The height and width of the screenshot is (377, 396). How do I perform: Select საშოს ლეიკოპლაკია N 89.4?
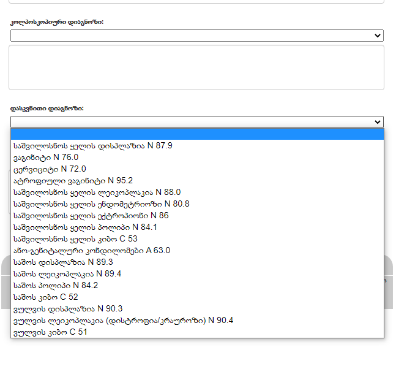click(67, 274)
